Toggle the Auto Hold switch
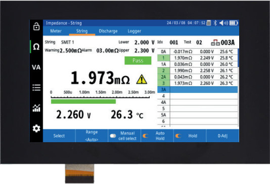Image resolution: width=270 pixels, height=184 pixels. (146, 136)
